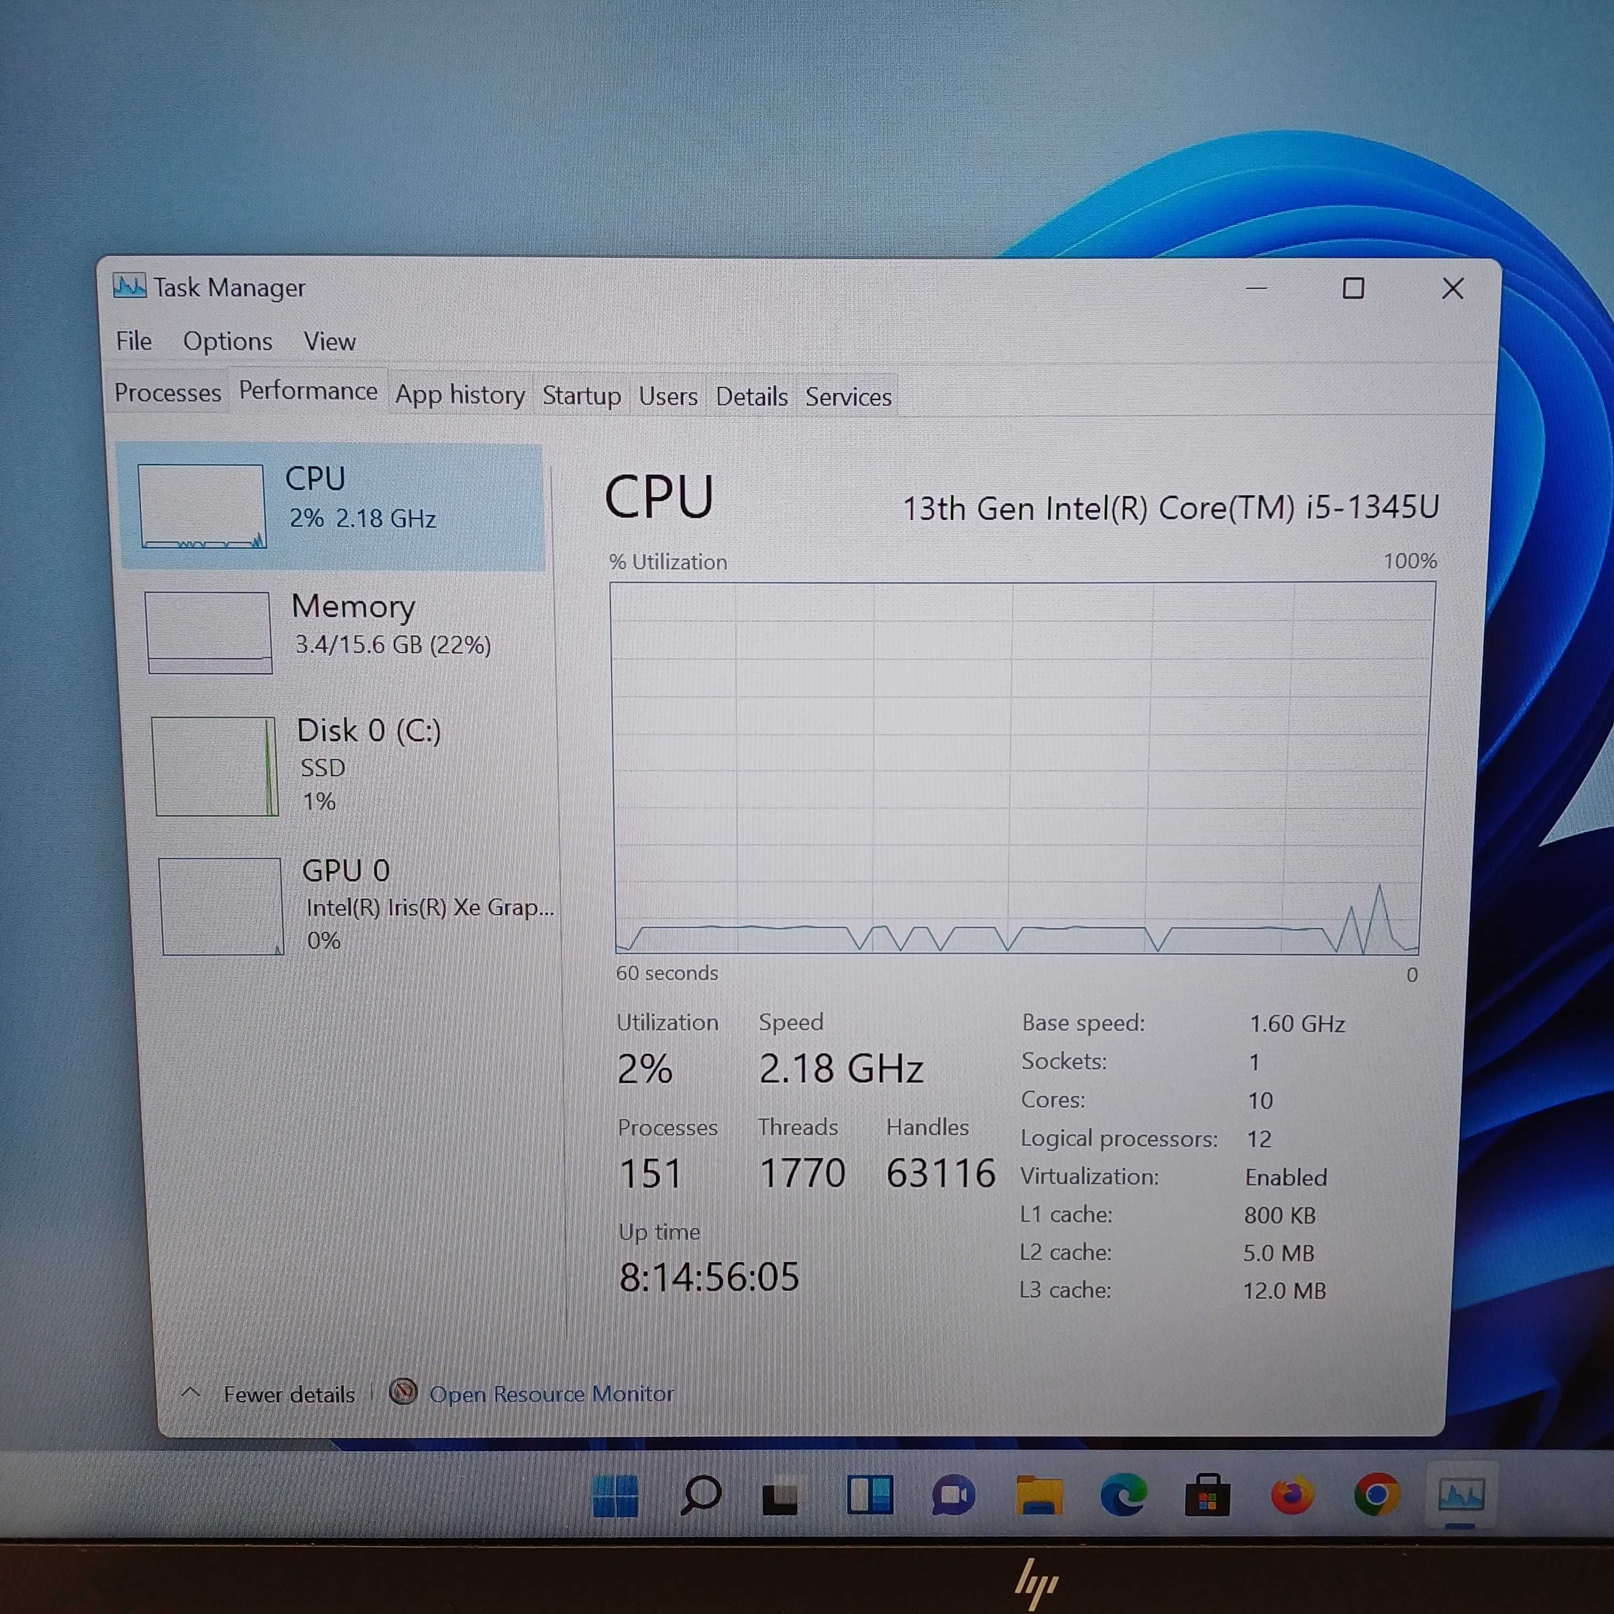The image size is (1614, 1614).
Task: Click the Handles count 63116
Action: 941,1173
